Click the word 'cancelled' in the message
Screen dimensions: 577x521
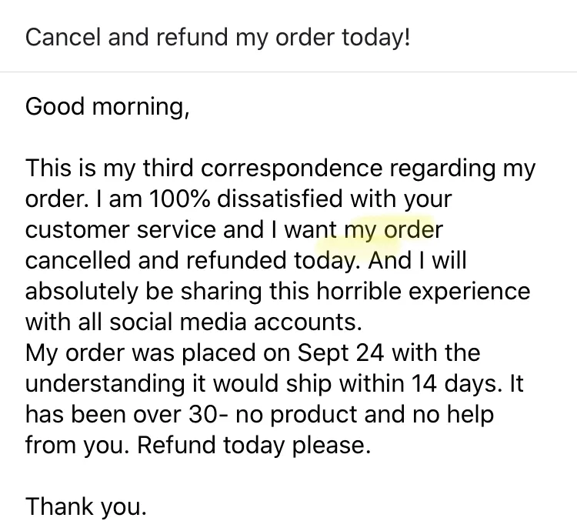click(78, 260)
